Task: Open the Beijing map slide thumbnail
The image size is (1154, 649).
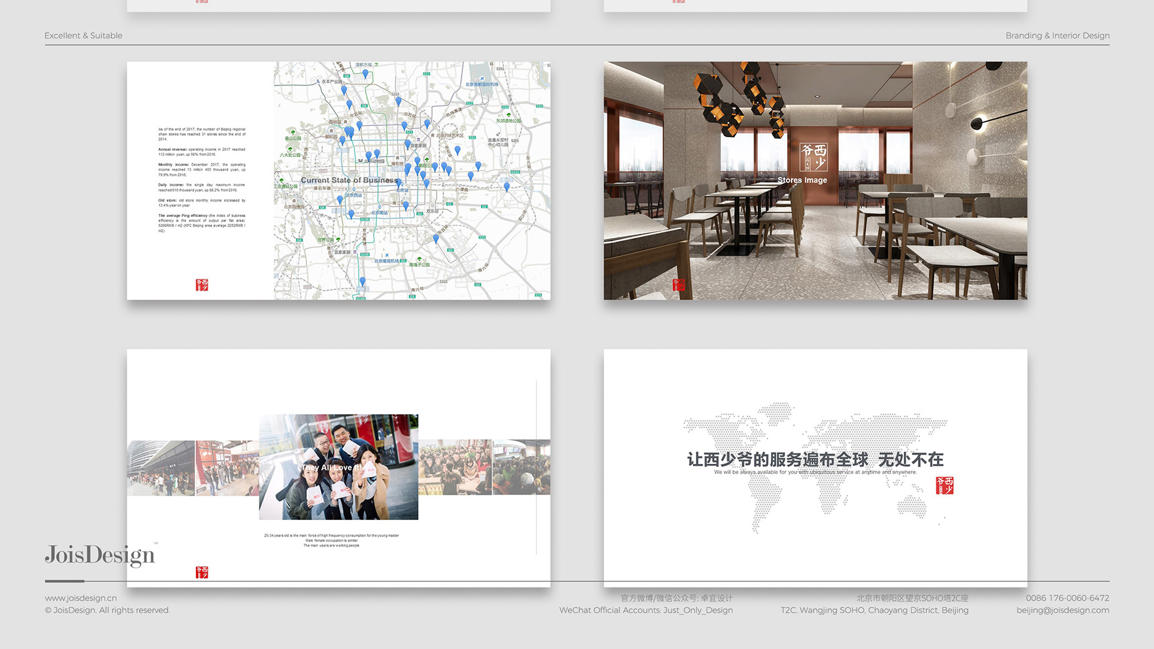Action: [339, 181]
